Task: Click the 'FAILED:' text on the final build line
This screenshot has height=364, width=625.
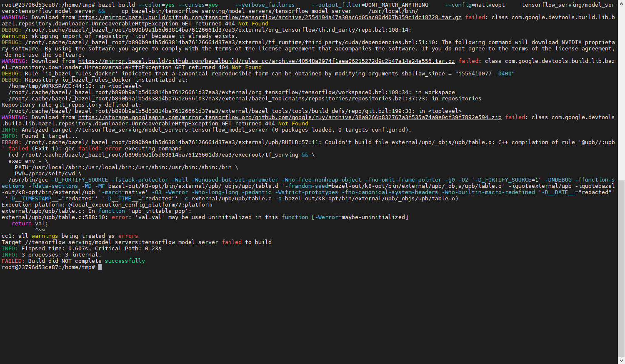Action: [13, 261]
